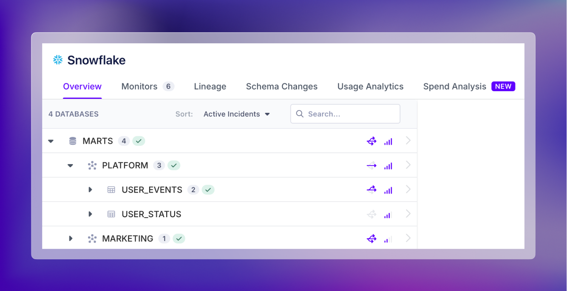Click the schema icon beside MARKETING

point(92,238)
